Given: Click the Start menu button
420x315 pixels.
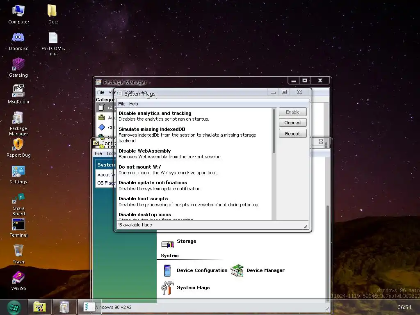Looking at the screenshot, I should click(x=14, y=307).
